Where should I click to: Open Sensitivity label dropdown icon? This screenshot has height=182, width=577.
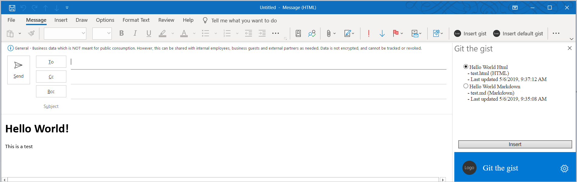(x=438, y=33)
